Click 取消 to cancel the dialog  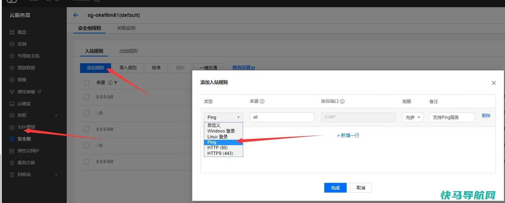click(x=361, y=188)
